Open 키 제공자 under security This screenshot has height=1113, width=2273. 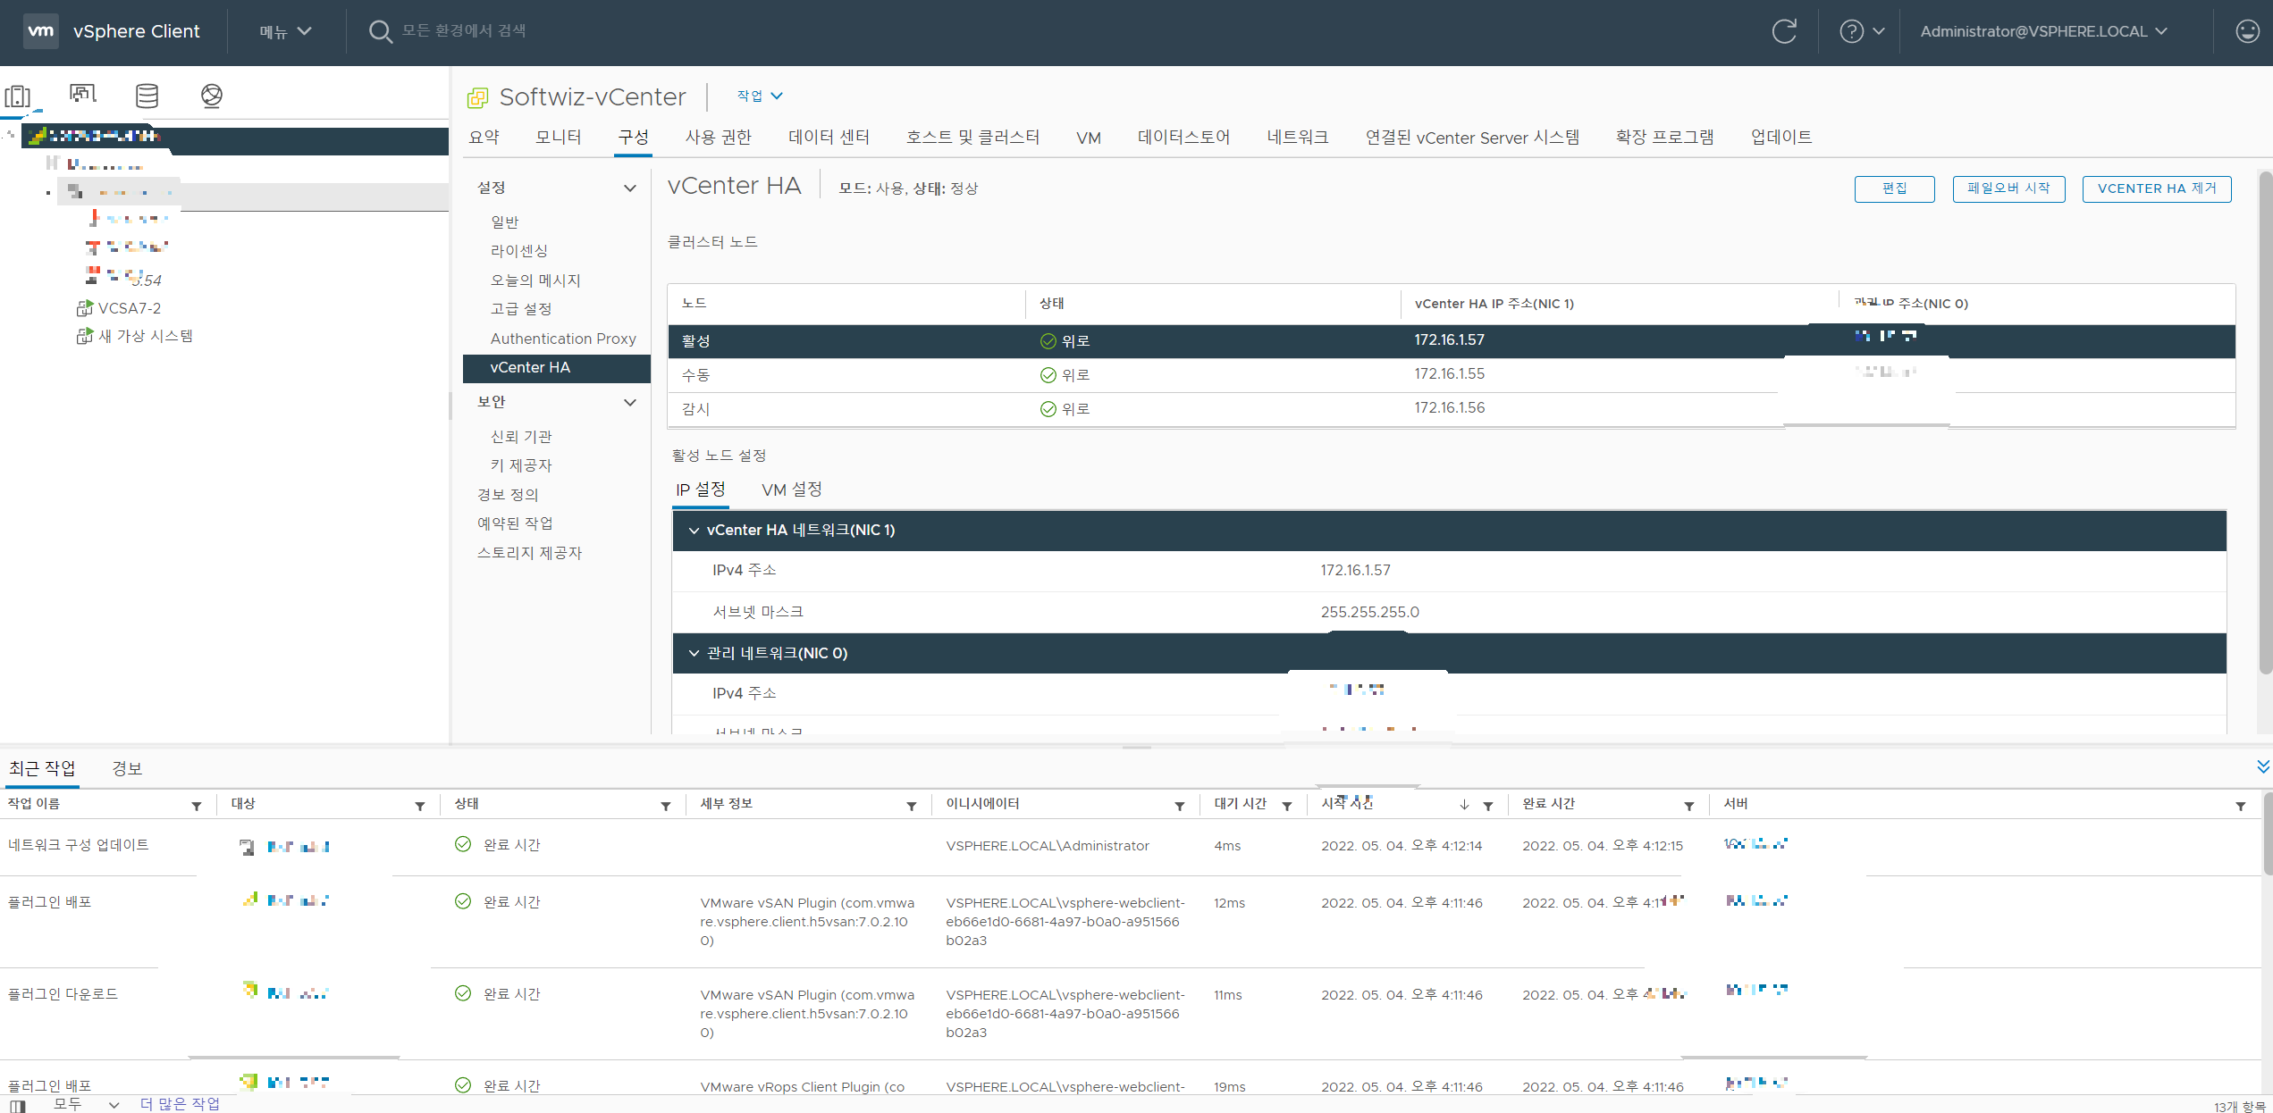[521, 465]
